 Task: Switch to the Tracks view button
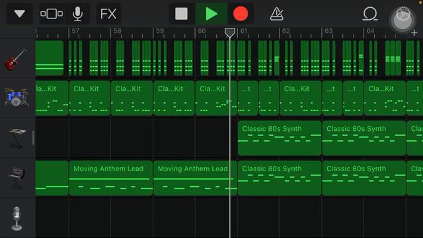(52, 13)
